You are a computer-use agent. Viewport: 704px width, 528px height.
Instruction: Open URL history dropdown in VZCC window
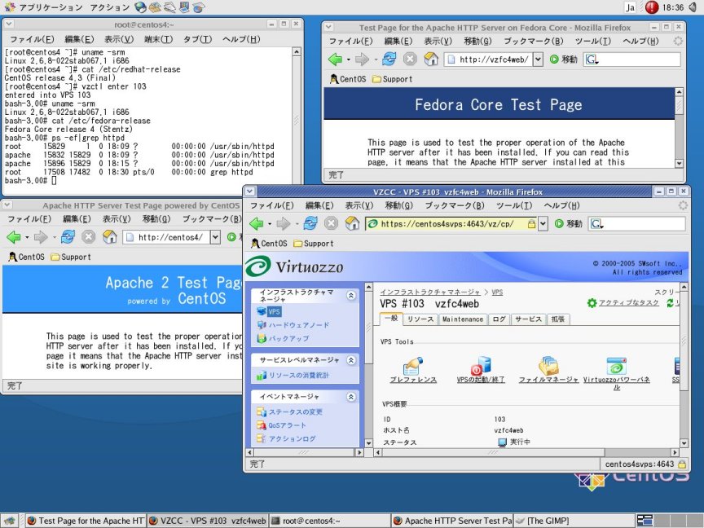click(543, 223)
